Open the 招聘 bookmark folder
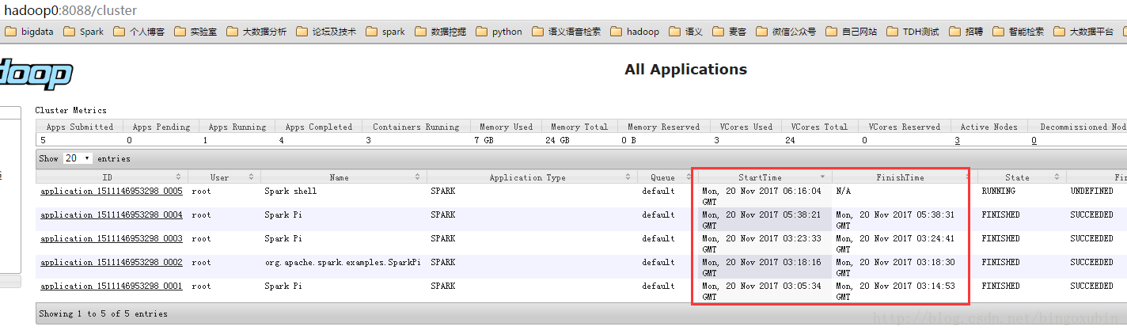 (966, 32)
